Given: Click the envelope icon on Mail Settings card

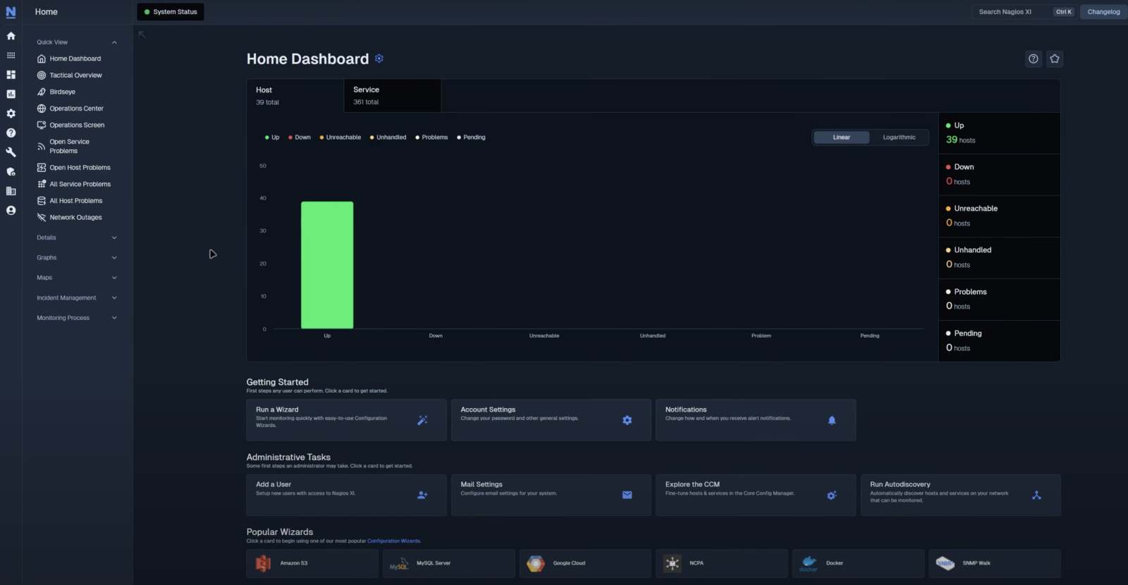Looking at the screenshot, I should tap(627, 495).
